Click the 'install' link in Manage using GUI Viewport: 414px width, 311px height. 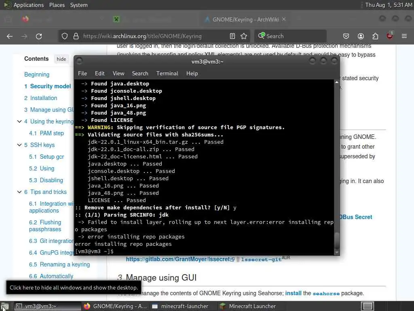[293, 293]
